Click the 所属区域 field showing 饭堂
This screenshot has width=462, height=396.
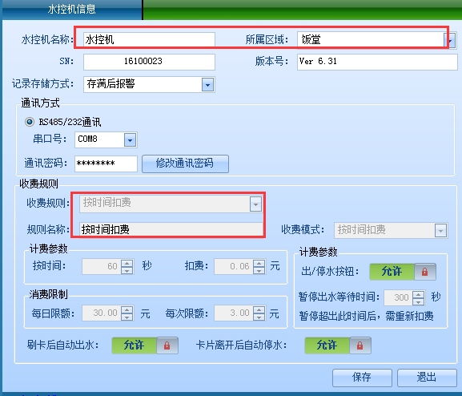371,40
